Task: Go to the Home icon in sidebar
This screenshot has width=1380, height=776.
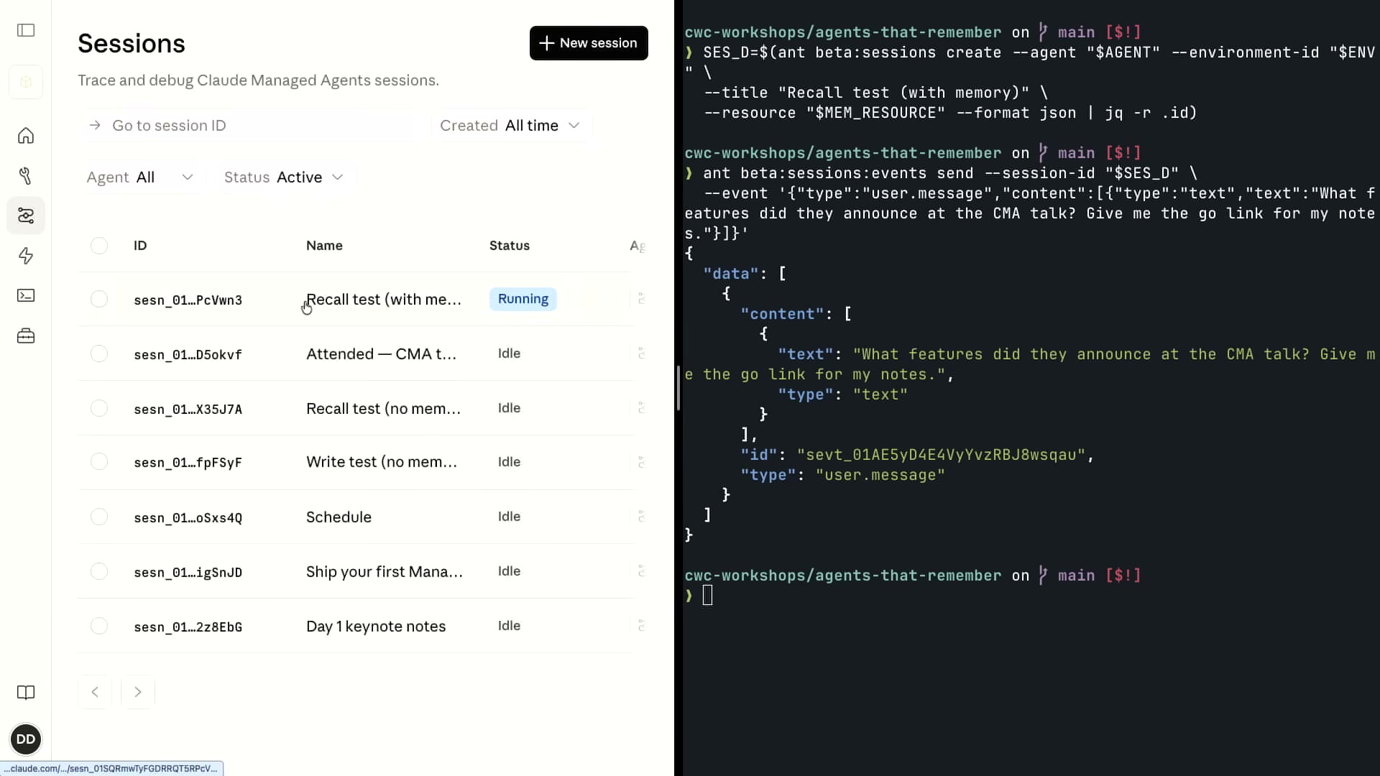Action: click(26, 136)
